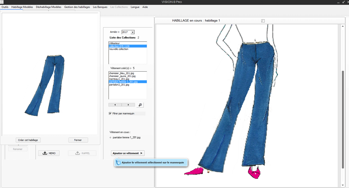Click the right arrow under garment list
The width and height of the screenshot is (349, 188).
(128, 105)
